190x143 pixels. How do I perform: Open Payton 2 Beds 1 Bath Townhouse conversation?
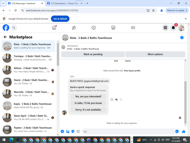[28, 129]
